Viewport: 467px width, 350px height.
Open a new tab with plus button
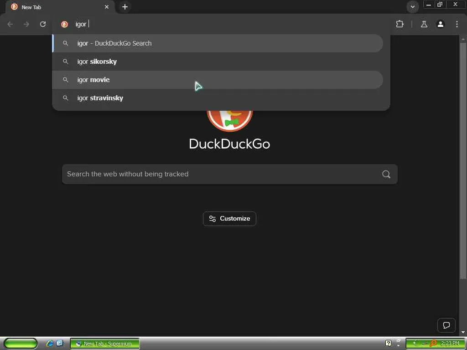coord(125,7)
